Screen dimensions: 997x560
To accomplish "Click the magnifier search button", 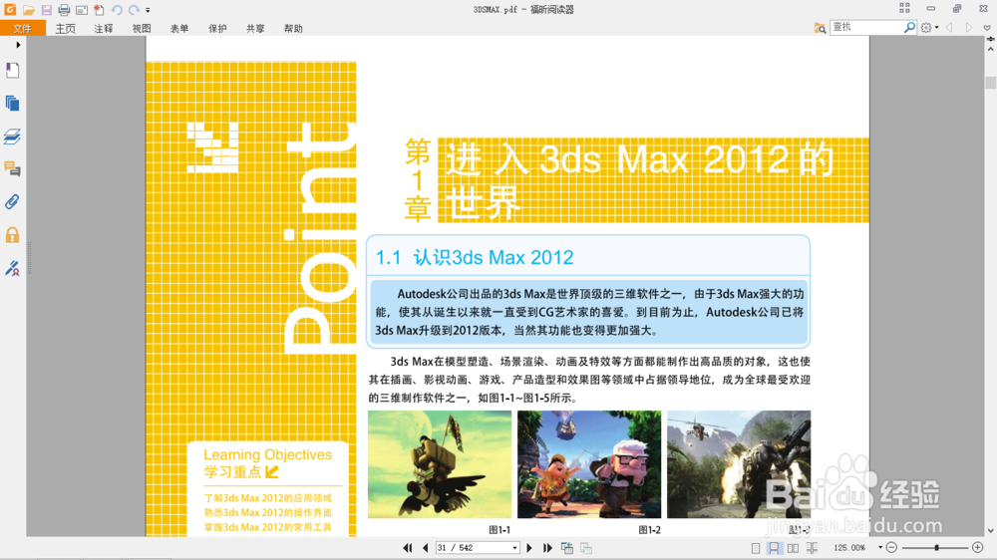I will [x=910, y=27].
